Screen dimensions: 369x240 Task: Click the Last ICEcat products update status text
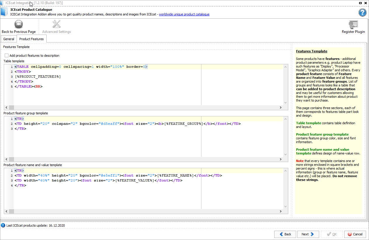click(x=36, y=225)
